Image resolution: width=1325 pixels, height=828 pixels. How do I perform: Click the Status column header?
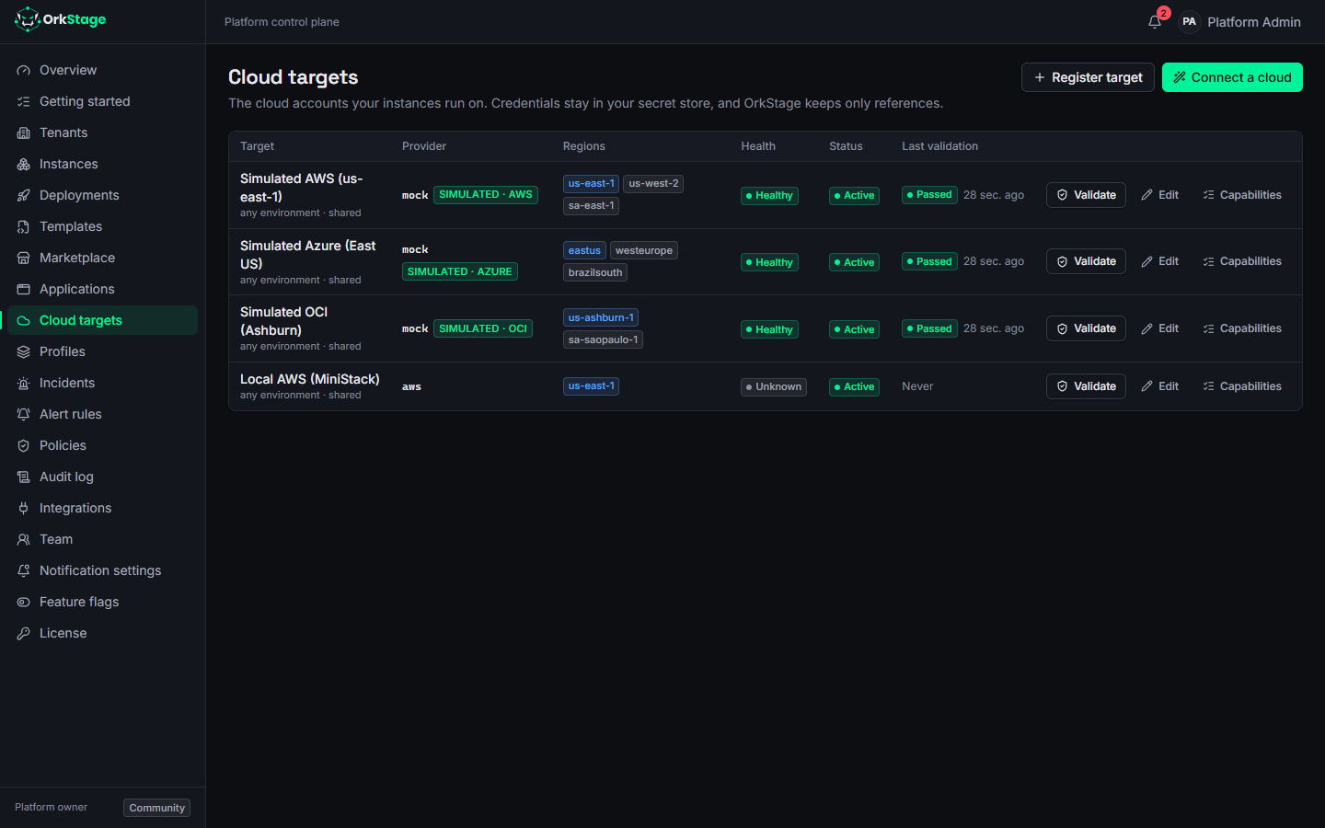846,146
